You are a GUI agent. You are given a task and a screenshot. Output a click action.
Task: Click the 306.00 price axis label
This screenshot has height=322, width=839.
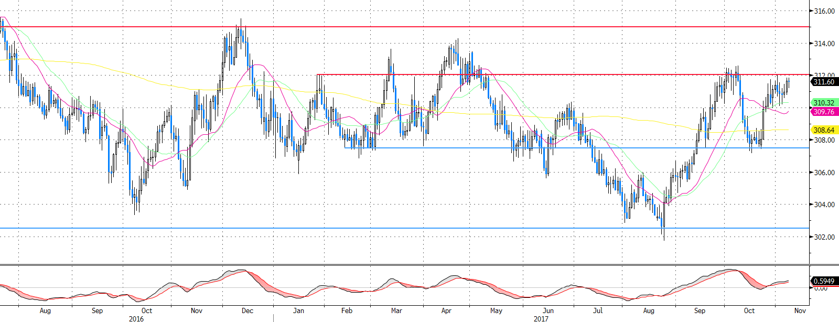(x=824, y=173)
